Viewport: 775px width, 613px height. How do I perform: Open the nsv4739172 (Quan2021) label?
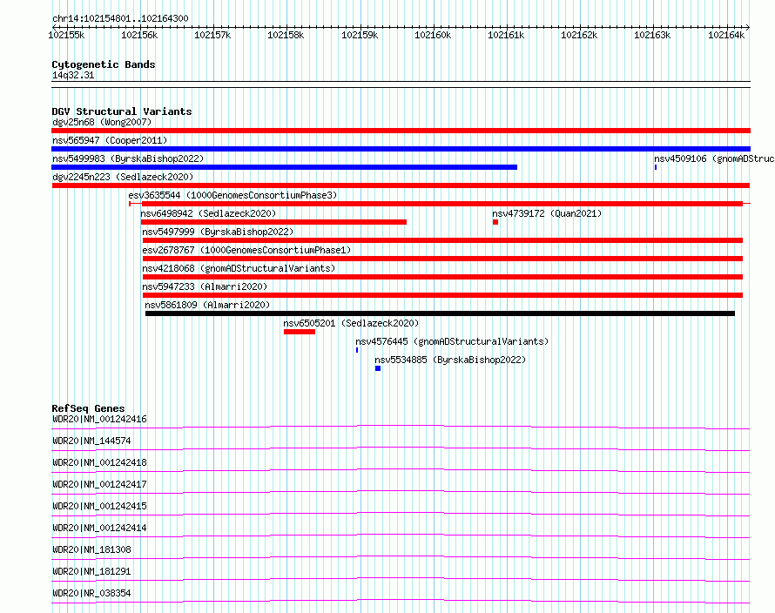[547, 213]
